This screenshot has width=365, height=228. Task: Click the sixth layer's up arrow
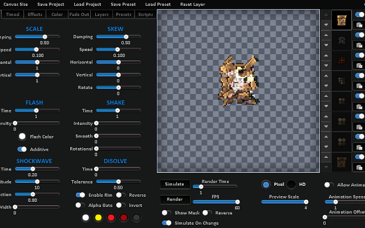pyautogui.click(x=326, y=116)
